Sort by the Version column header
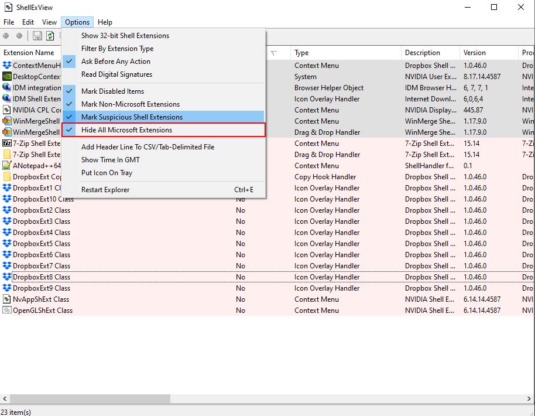This screenshot has height=416, width=535. [489, 53]
